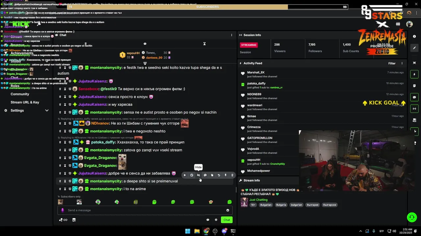Screen dimensions: 421x236
Task: Send with the green Chat button
Action: [227, 220]
